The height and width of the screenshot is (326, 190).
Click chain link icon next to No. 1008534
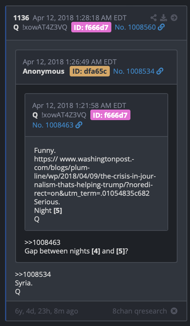tap(160, 71)
